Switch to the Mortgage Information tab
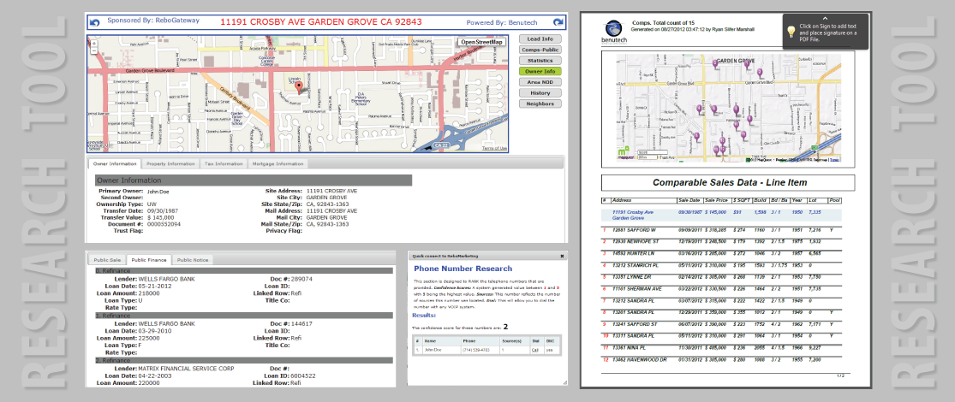This screenshot has width=955, height=402. click(x=278, y=164)
